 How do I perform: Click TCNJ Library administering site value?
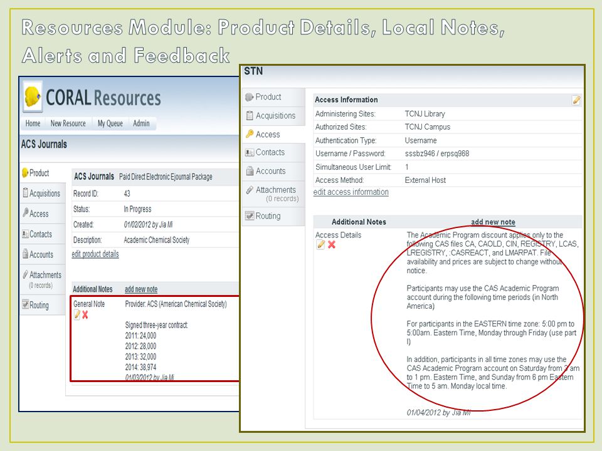pos(425,114)
